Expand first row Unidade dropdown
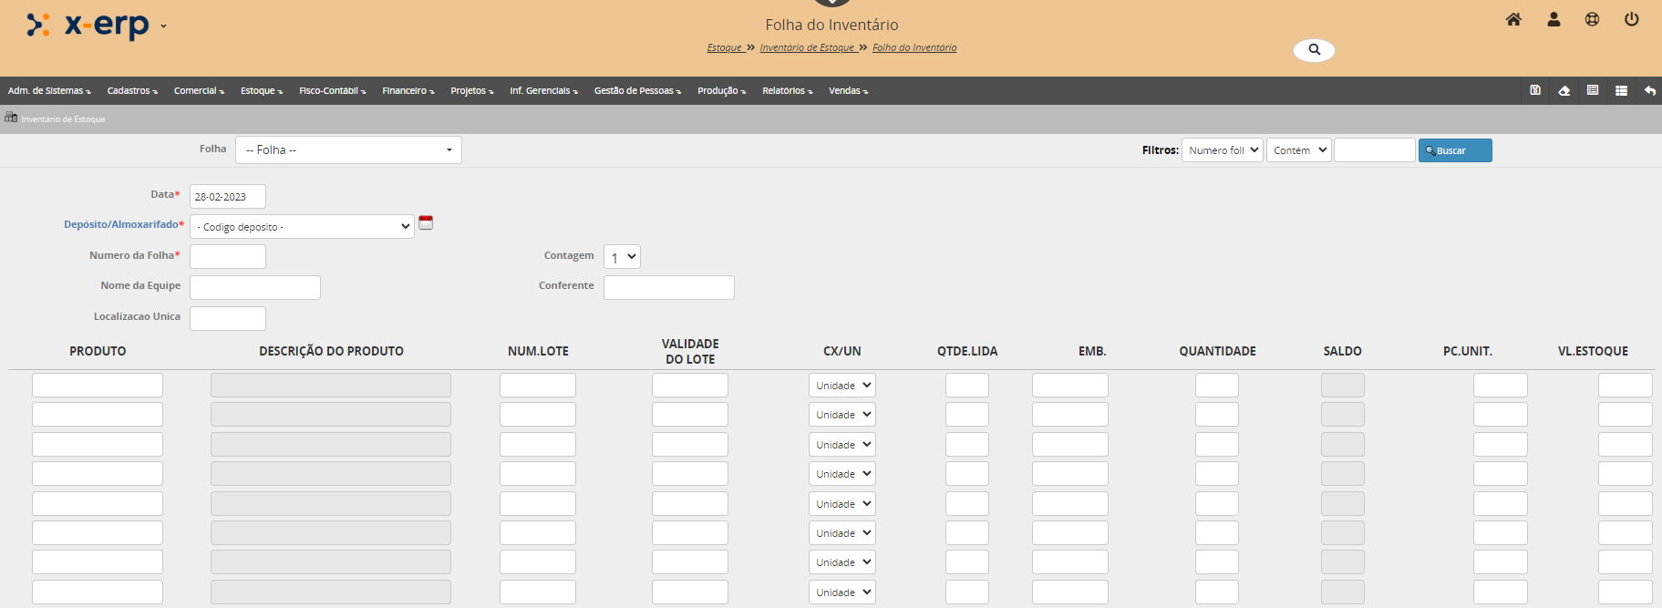This screenshot has width=1662, height=608. tap(841, 386)
